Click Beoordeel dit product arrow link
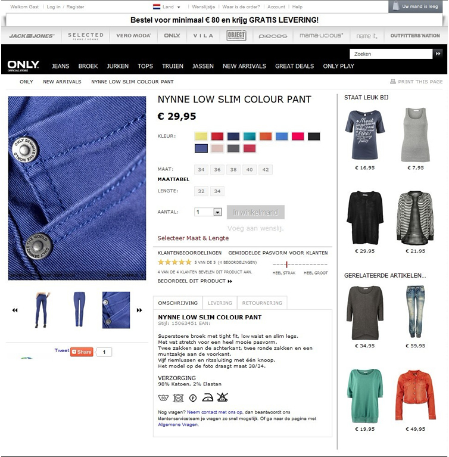The height and width of the screenshot is (457, 449). tap(195, 281)
